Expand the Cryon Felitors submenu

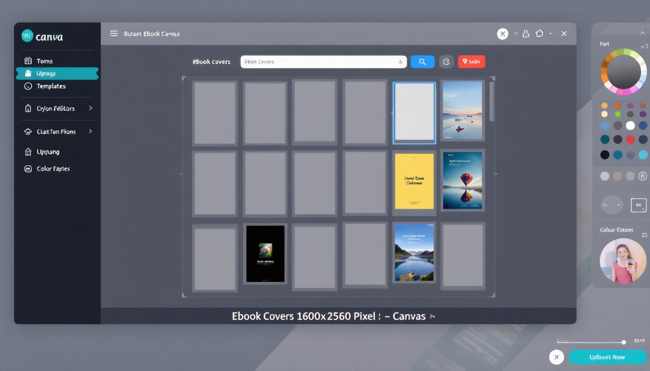(x=90, y=109)
